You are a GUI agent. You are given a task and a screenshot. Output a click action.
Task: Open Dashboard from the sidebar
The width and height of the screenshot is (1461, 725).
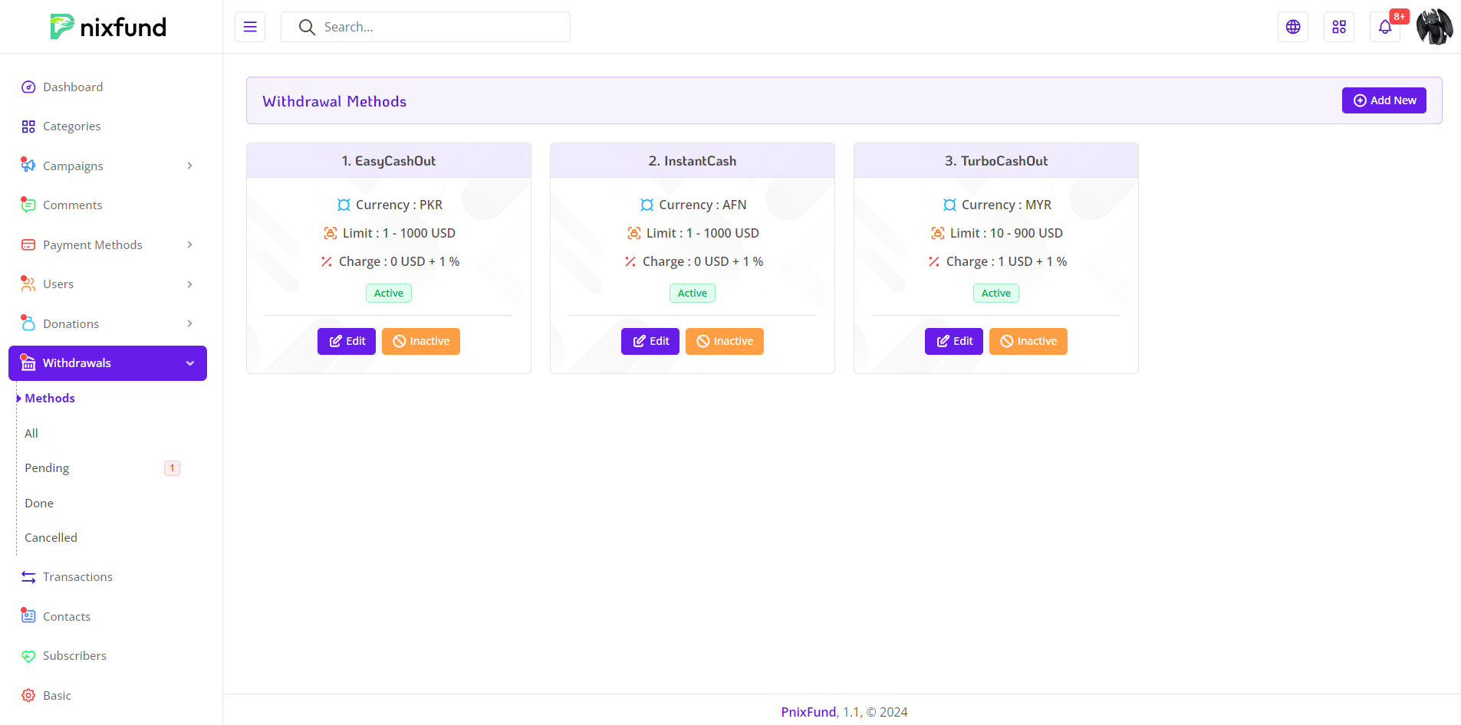point(73,87)
